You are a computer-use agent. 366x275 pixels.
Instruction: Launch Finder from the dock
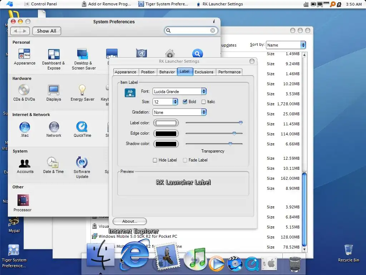pyautogui.click(x=100, y=255)
